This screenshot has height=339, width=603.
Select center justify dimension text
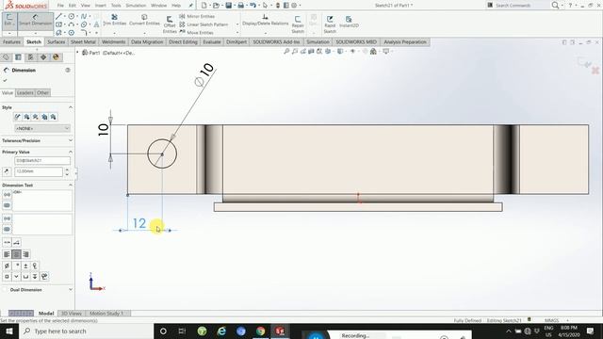point(16,254)
